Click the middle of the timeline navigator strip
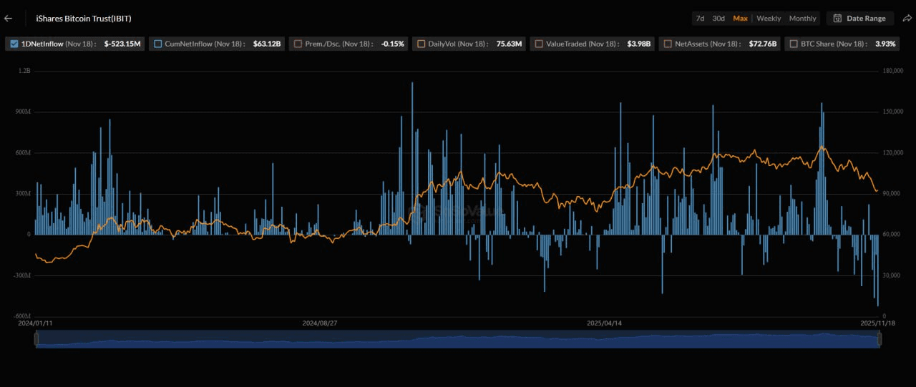Image resolution: width=916 pixels, height=387 pixels. [x=458, y=340]
